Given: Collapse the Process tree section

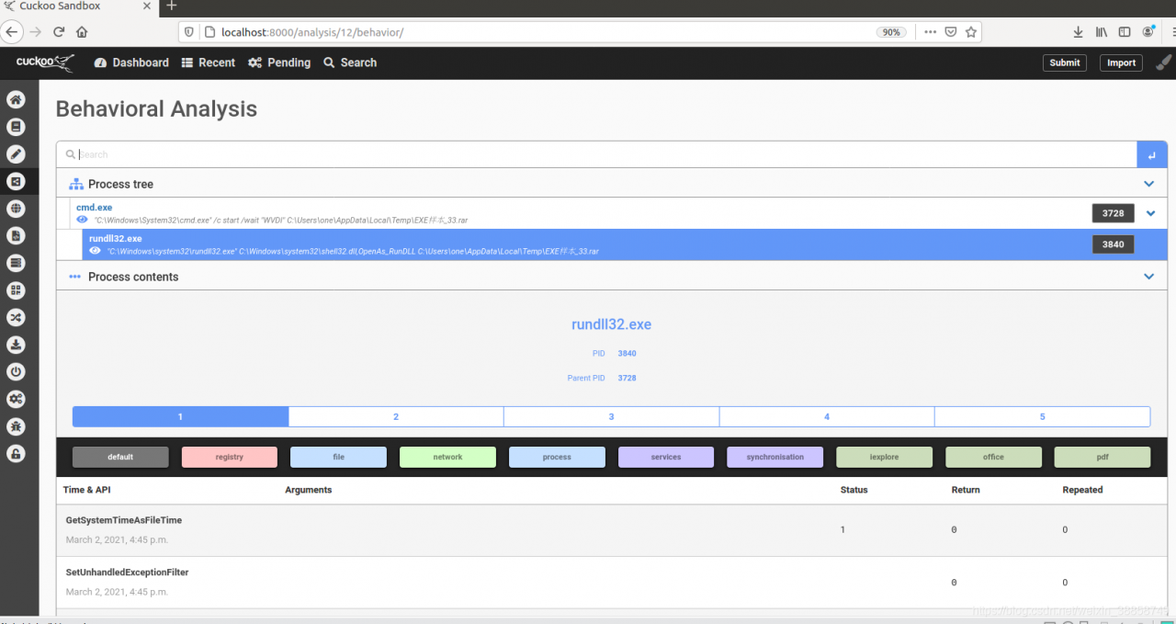Looking at the screenshot, I should point(1148,184).
